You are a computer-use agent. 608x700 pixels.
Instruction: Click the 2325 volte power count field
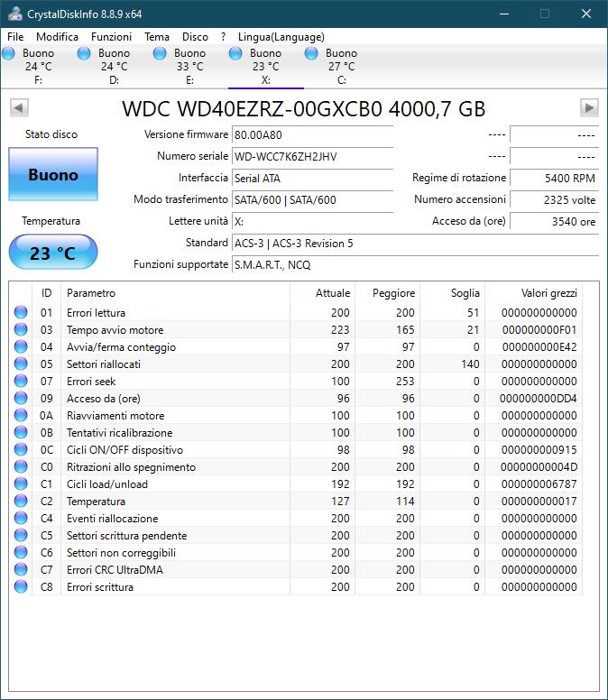pyautogui.click(x=554, y=199)
